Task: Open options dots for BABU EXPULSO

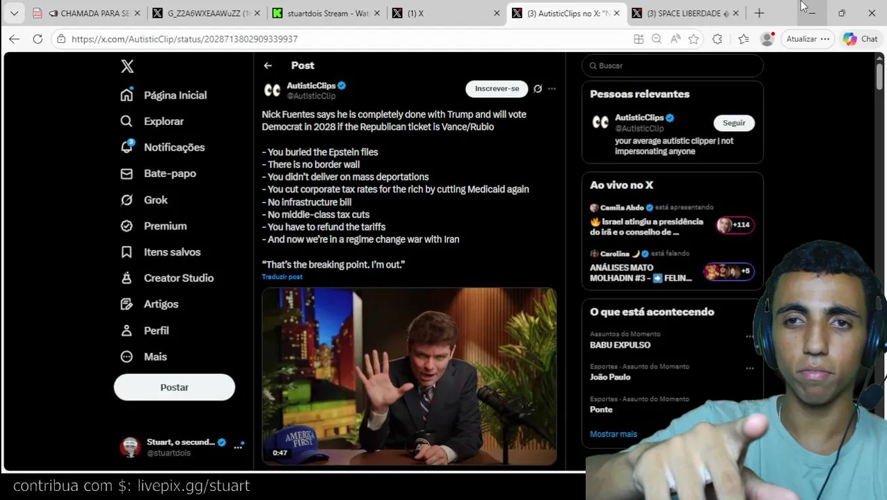Action: (x=749, y=336)
